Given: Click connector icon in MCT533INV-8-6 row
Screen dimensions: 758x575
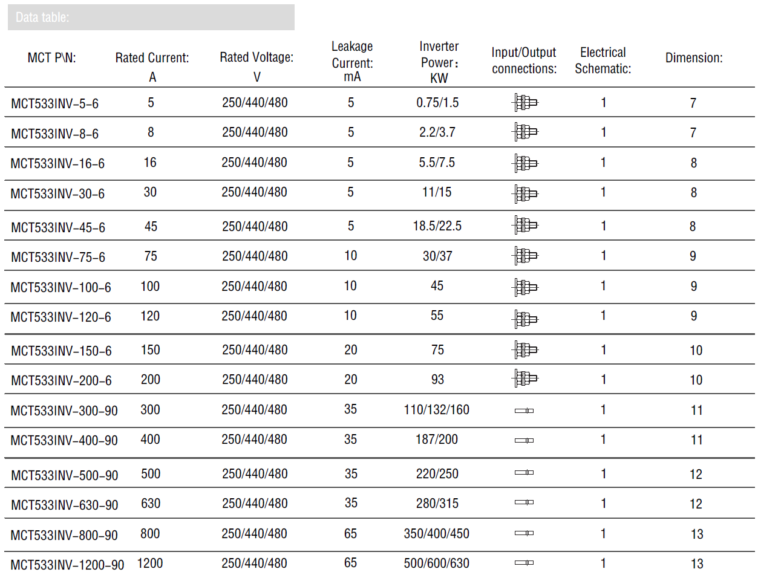Looking at the screenshot, I should [x=524, y=132].
